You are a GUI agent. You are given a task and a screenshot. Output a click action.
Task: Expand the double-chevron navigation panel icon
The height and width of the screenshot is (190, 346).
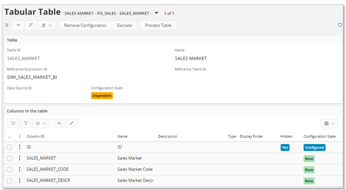[7, 25]
